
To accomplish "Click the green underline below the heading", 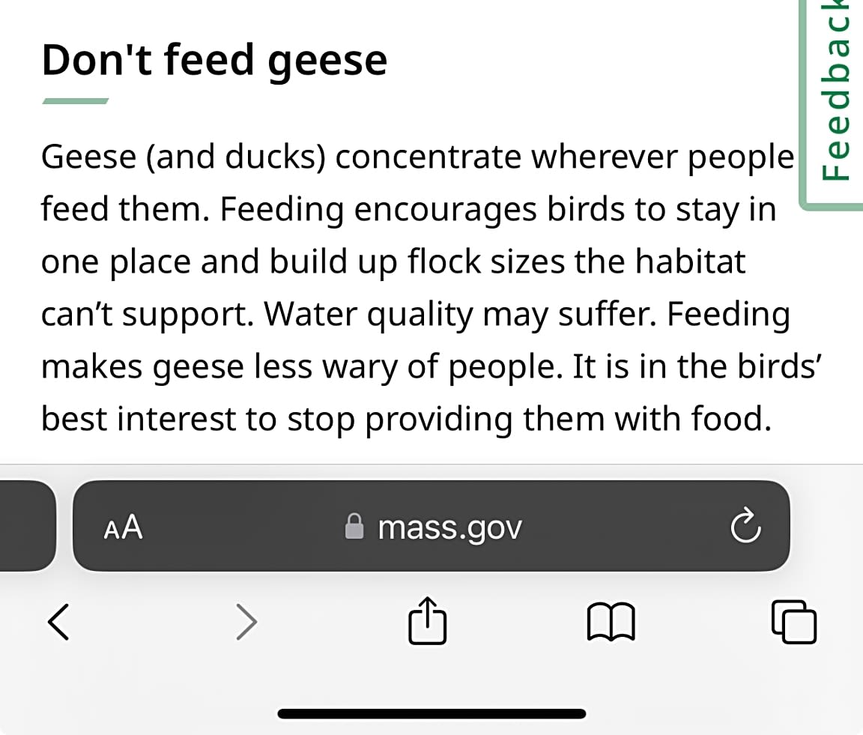I will point(75,101).
